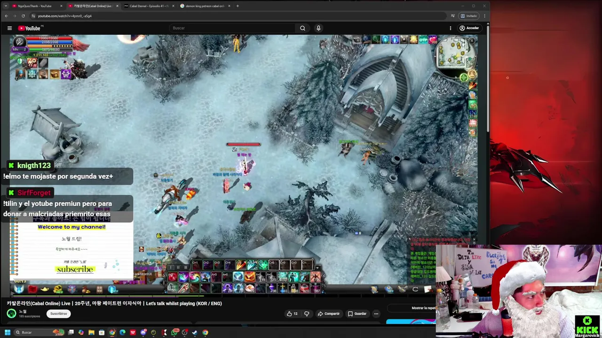The height and width of the screenshot is (338, 602).
Task: Open the channel avatar next to 노월
Action: (x=11, y=314)
